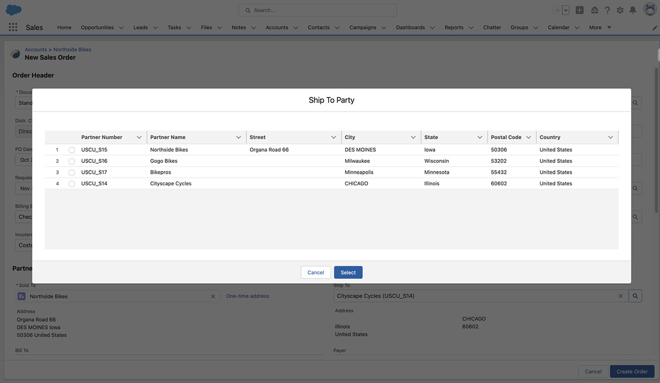Viewport: 660px width, 383px height.
Task: Click the pencil edit navigation icon
Action: [655, 28]
